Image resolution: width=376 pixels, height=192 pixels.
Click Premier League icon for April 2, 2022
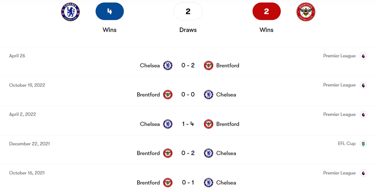[x=363, y=114]
